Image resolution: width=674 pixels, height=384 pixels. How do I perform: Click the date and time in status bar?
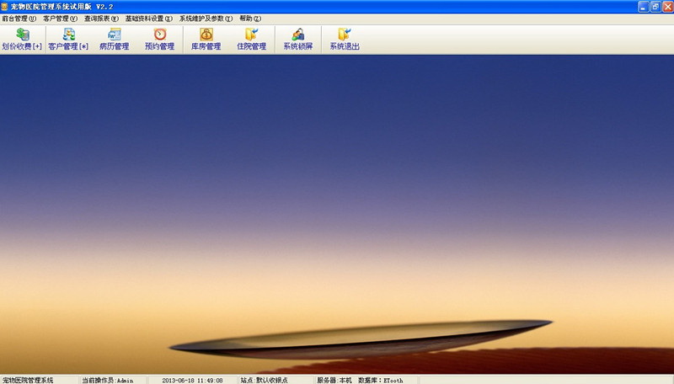click(x=192, y=380)
